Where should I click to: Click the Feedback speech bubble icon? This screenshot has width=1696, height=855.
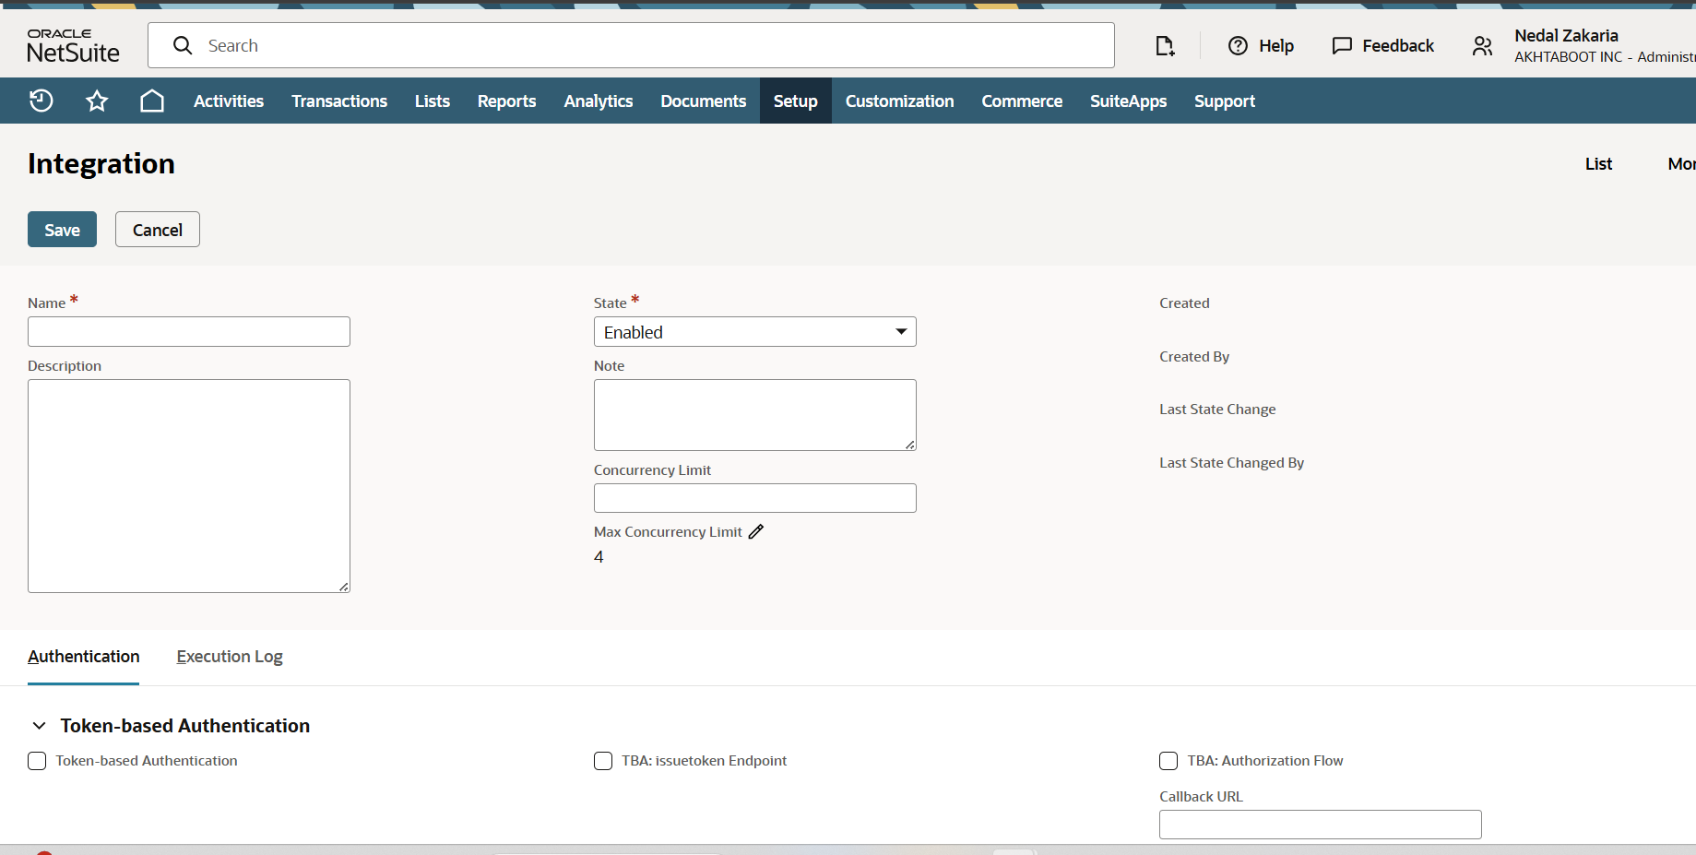1342,45
